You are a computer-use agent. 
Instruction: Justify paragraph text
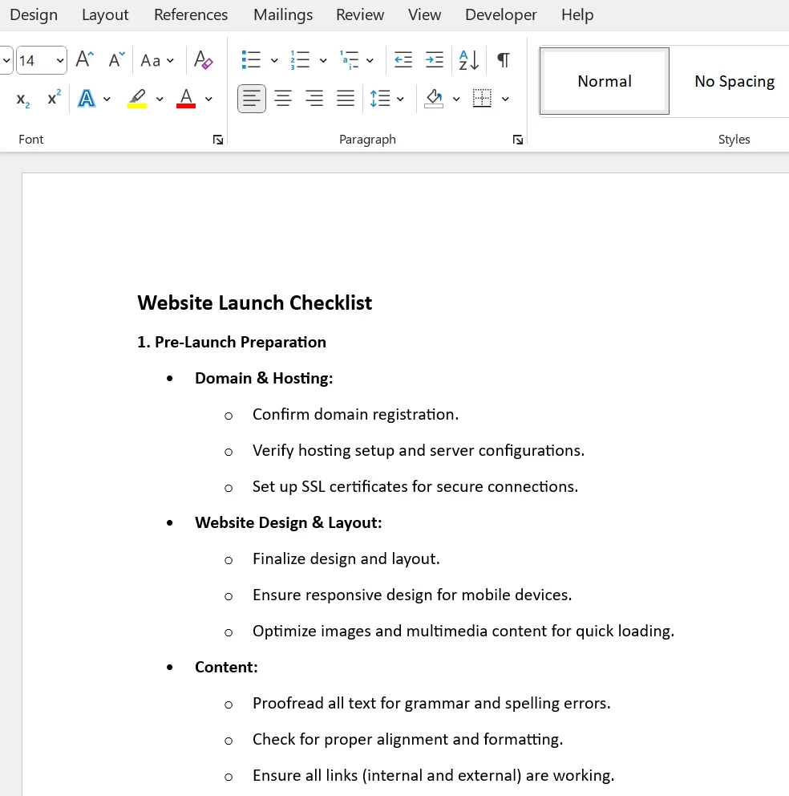pos(346,99)
